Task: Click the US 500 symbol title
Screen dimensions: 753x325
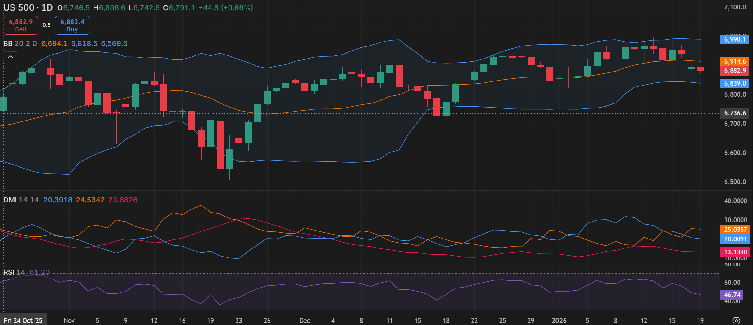Action: 19,8
